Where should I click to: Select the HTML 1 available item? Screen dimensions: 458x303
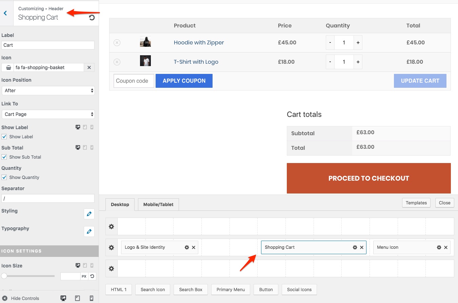[119, 289]
